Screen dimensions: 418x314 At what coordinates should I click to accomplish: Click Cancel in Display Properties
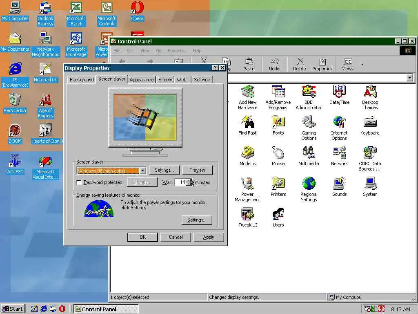pyautogui.click(x=176, y=237)
